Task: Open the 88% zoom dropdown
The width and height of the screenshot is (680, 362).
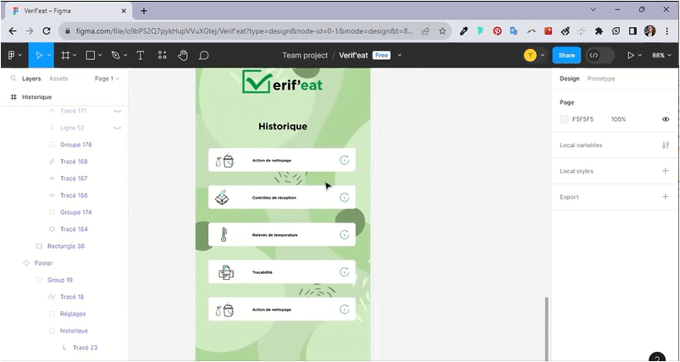Action: click(x=661, y=55)
